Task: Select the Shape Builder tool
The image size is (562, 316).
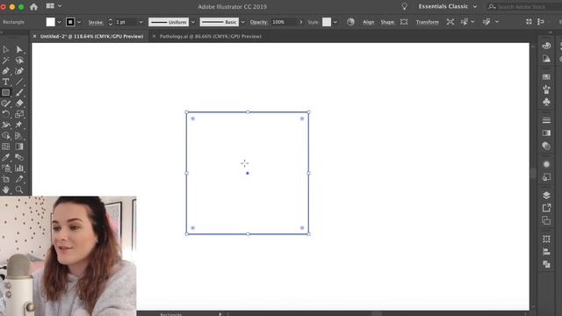Action: click(6, 136)
